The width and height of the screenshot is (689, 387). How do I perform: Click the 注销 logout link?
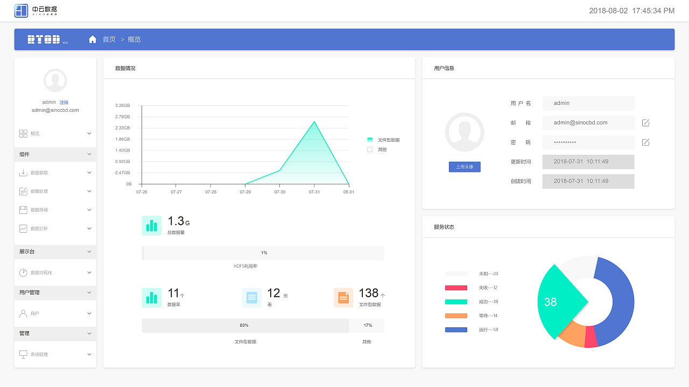[64, 102]
